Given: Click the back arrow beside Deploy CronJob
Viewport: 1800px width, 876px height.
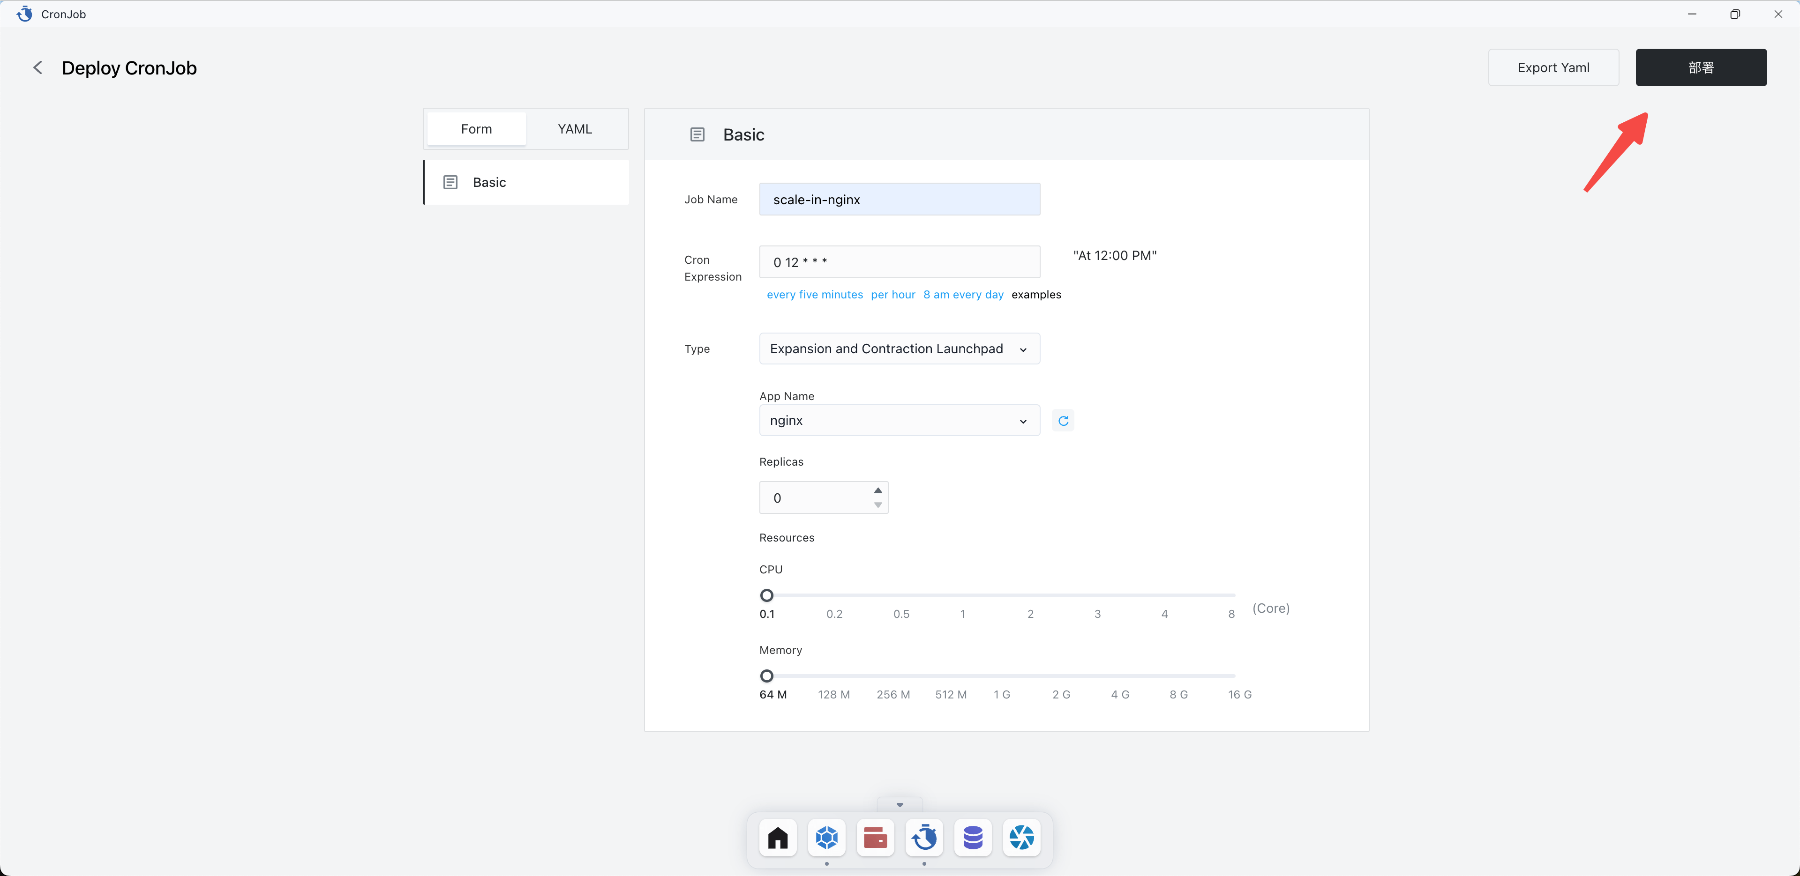Looking at the screenshot, I should (37, 68).
